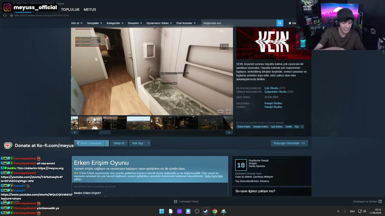The height and width of the screenshot is (216, 385).
Task: Open the Donanım dropdown menu
Action: [x=135, y=23]
